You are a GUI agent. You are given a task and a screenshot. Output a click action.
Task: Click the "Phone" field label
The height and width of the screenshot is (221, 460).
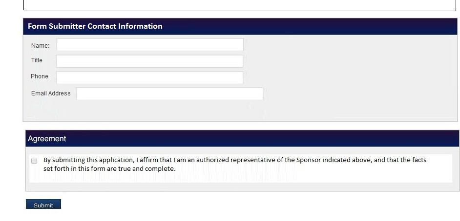40,76
